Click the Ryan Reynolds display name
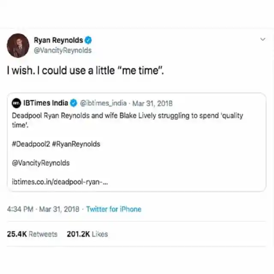The height and width of the screenshot is (274, 274). point(58,40)
